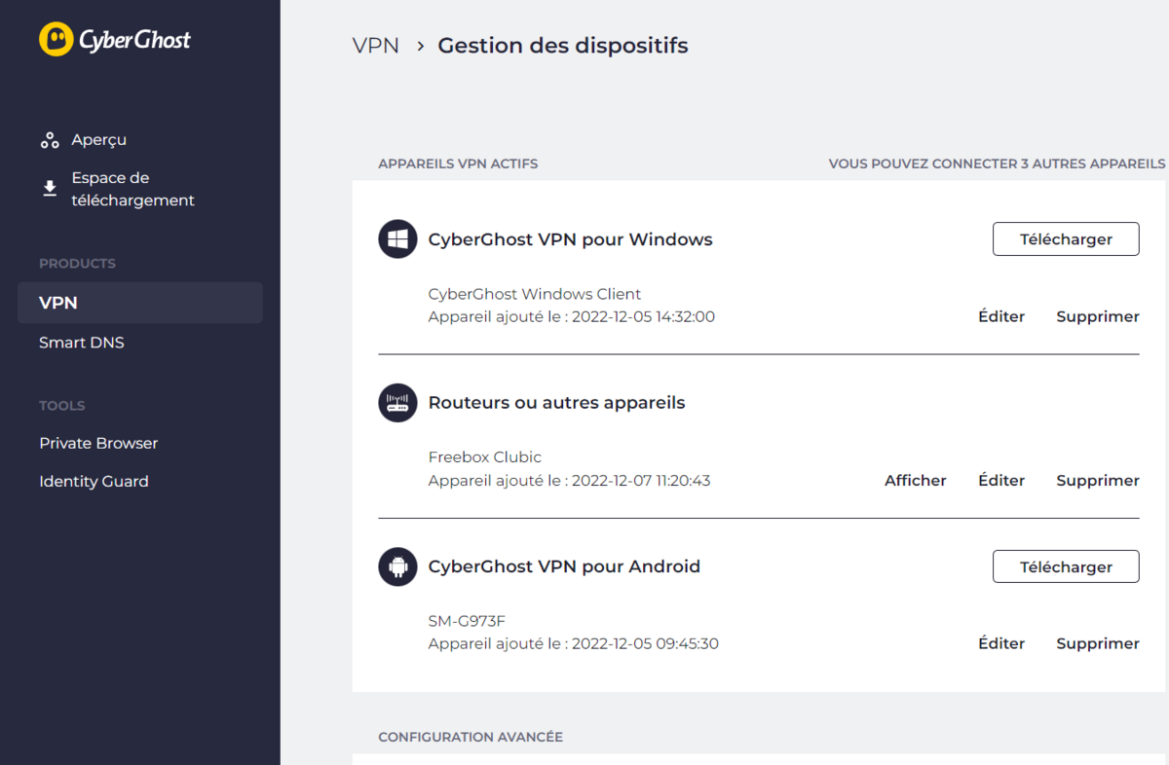Click the PRODUCTS sidebar header

point(77,264)
